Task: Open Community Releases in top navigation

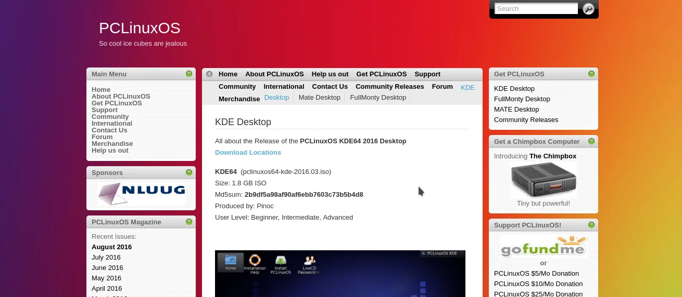Action: pyautogui.click(x=390, y=87)
